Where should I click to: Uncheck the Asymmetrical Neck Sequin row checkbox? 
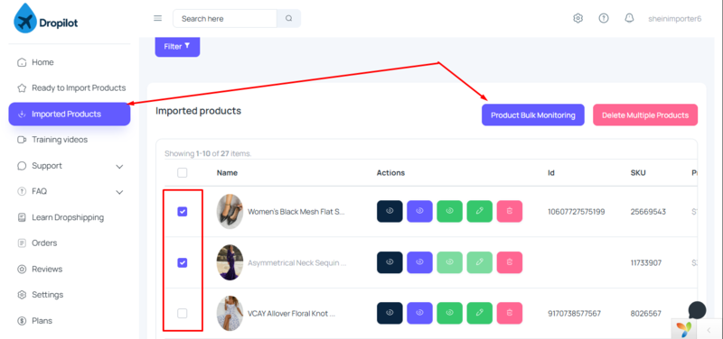[x=183, y=262]
